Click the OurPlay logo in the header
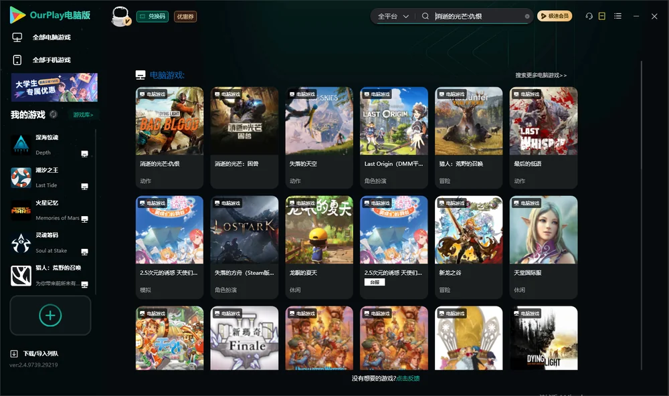The image size is (669, 396). pos(50,15)
